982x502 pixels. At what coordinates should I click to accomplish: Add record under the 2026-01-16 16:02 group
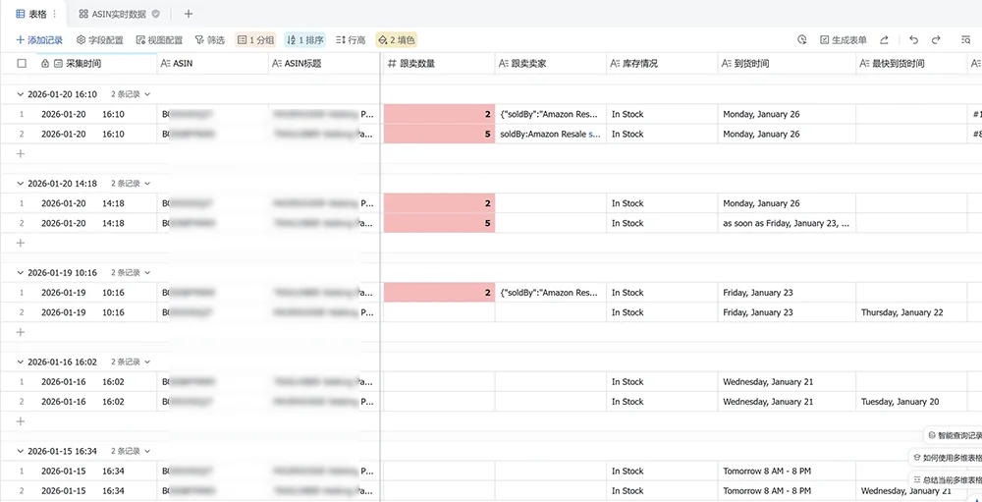tap(20, 421)
